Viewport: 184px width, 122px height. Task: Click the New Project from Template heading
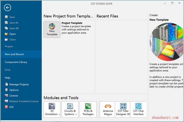click(68, 16)
